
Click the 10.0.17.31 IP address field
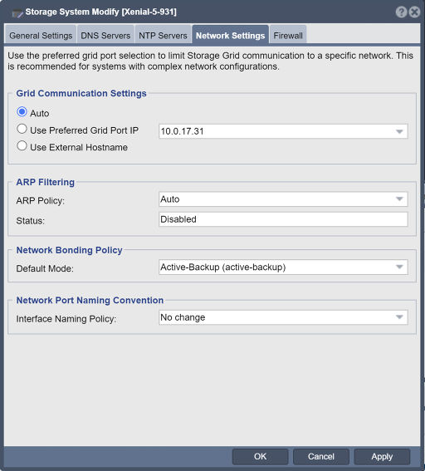[x=283, y=131]
